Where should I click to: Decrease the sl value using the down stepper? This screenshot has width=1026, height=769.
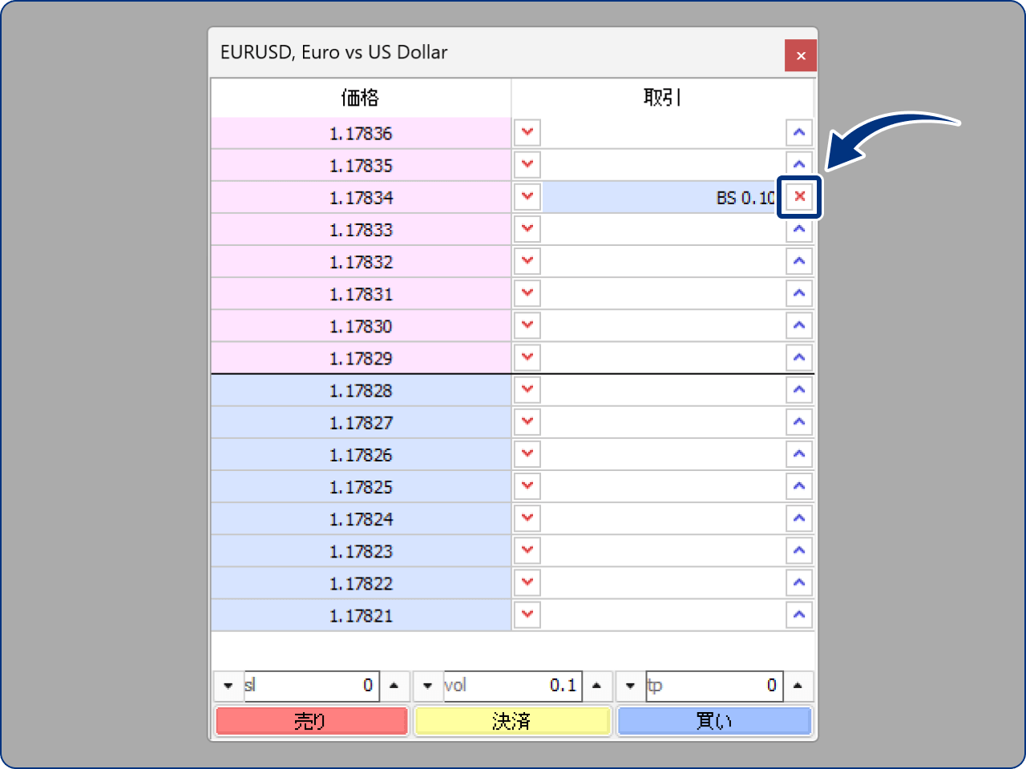(228, 686)
